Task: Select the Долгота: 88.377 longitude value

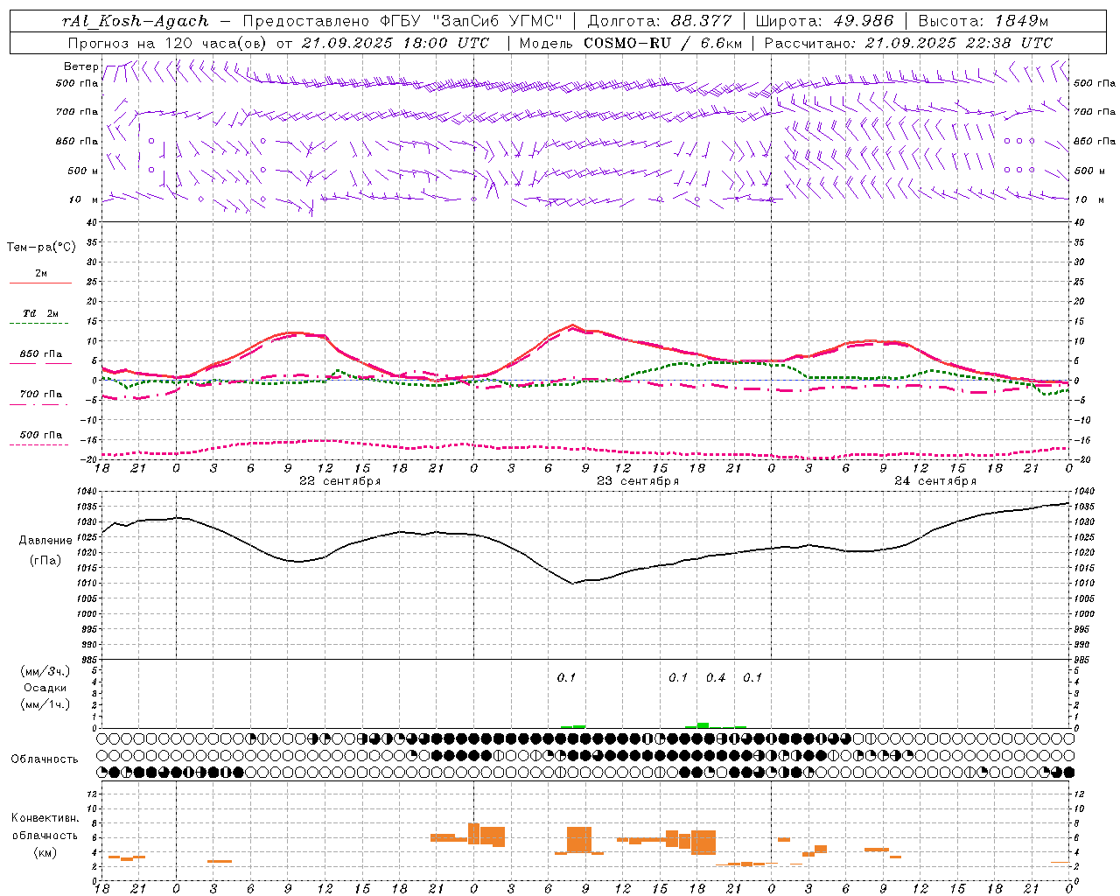Action: click(660, 21)
